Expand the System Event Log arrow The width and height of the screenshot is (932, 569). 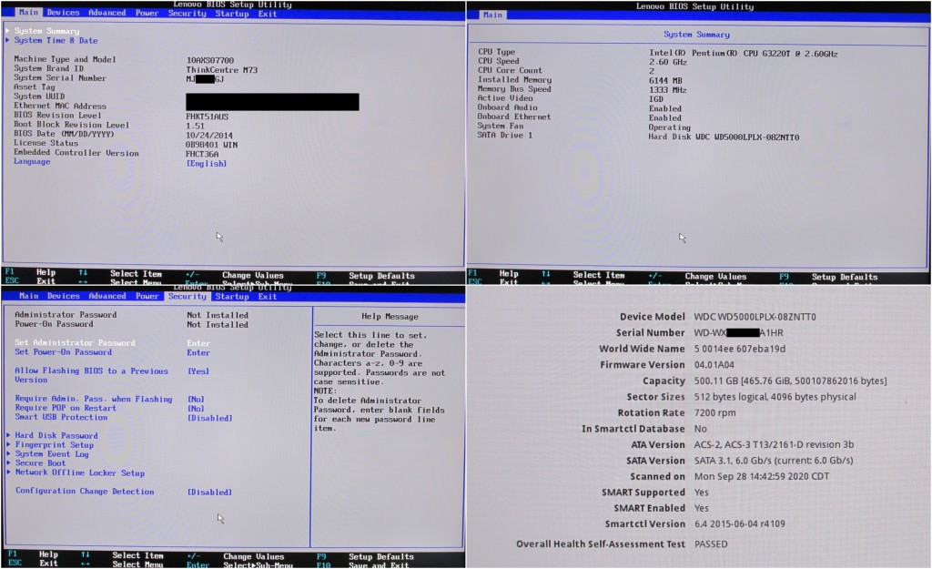point(8,453)
